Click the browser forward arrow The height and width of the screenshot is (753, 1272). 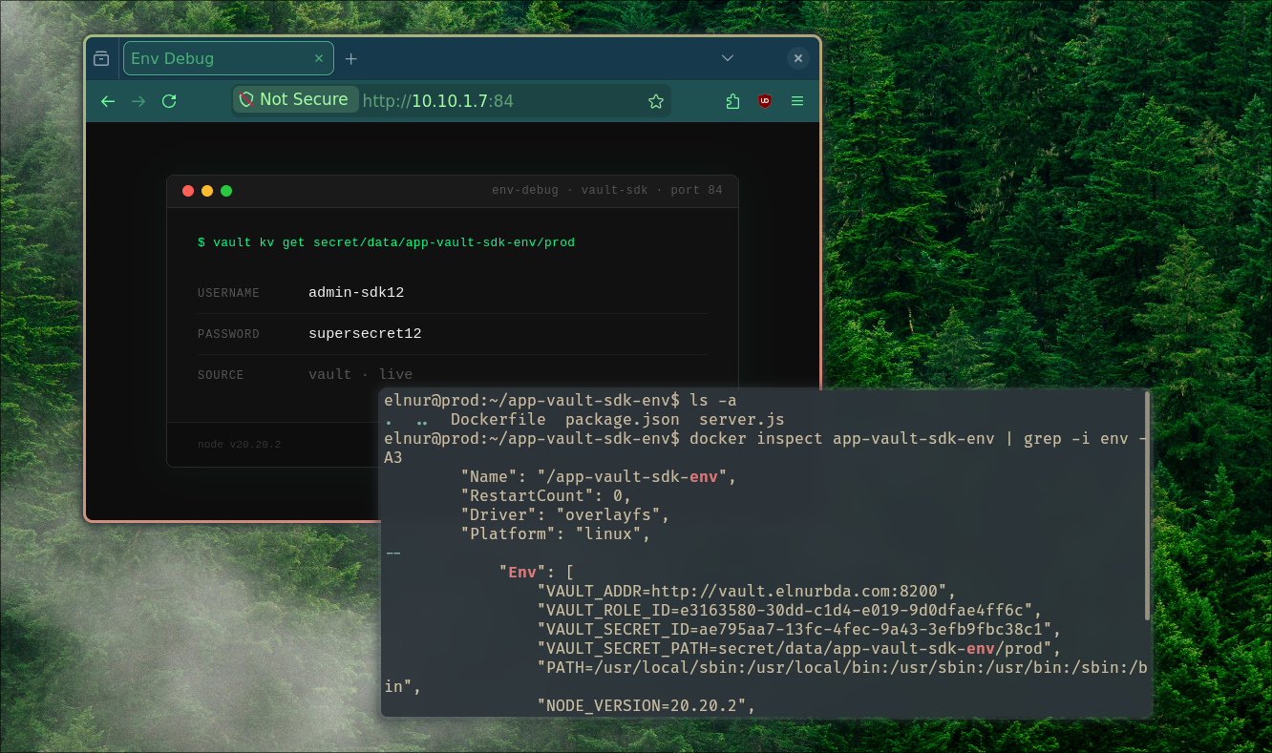coord(138,101)
